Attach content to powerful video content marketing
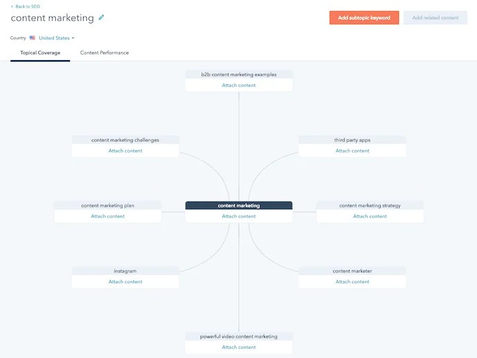This screenshot has height=358, width=477. pyautogui.click(x=238, y=348)
